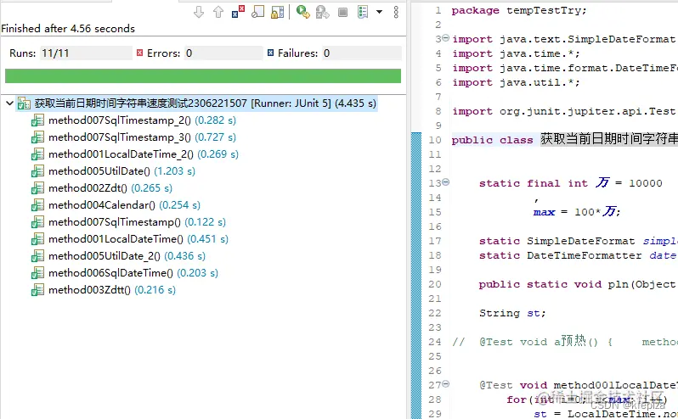The width and height of the screenshot is (678, 419).
Task: Collapse method fold marker at line 27
Action: coord(446,383)
